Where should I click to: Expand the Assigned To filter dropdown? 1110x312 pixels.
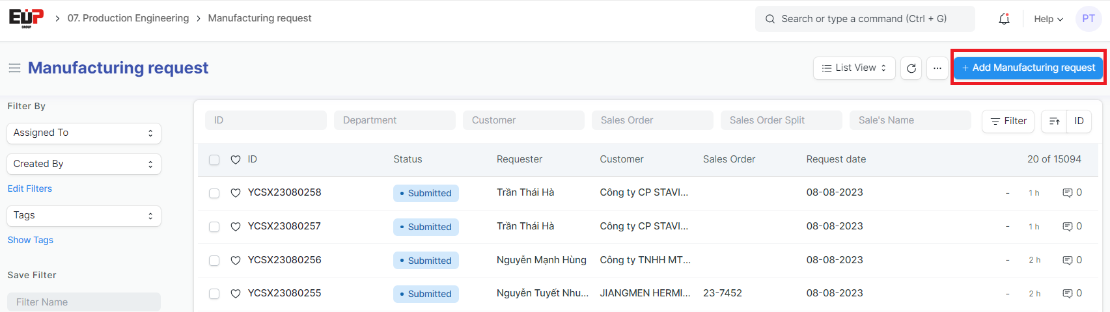coord(83,133)
